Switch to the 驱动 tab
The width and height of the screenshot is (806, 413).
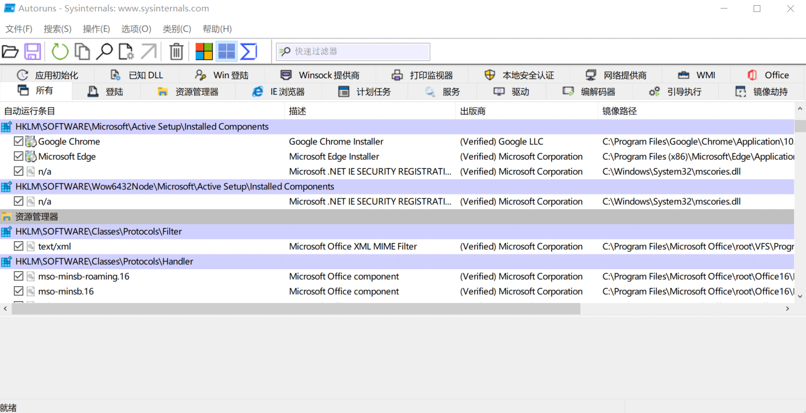click(x=511, y=92)
